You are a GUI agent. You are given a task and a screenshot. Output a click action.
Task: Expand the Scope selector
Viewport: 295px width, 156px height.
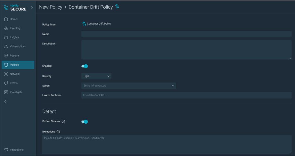coord(173,86)
